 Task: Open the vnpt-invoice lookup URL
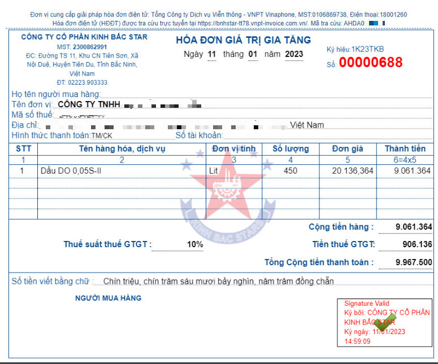[x=253, y=24]
